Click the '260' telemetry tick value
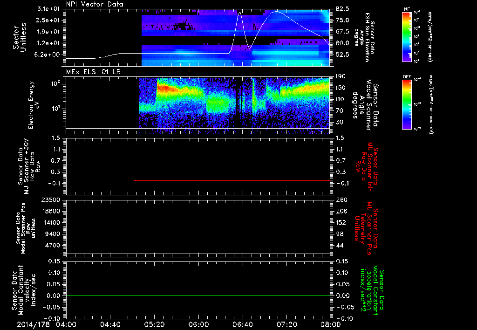The height and width of the screenshot is (330, 477). click(x=341, y=199)
